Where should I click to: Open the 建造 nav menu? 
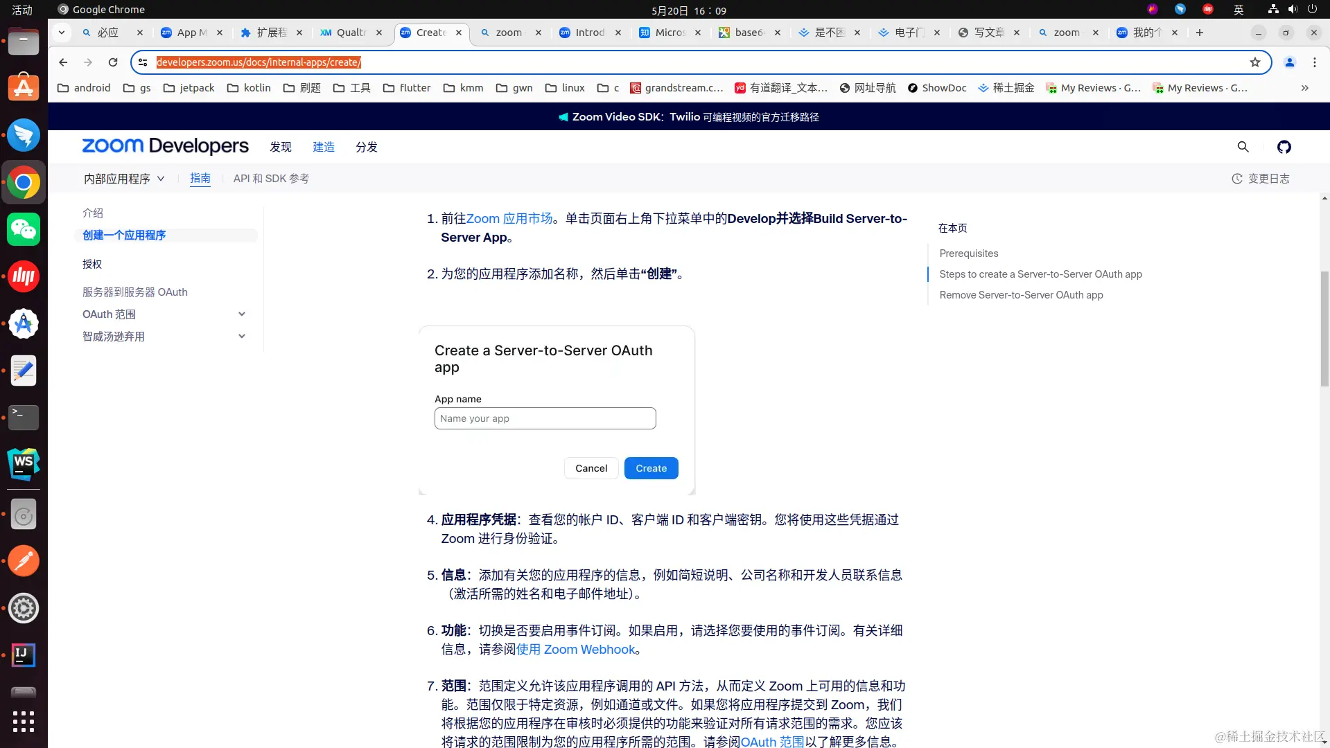pyautogui.click(x=324, y=147)
